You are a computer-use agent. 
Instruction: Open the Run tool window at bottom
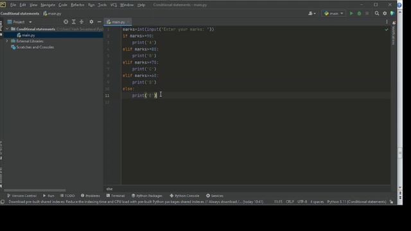[49, 196]
